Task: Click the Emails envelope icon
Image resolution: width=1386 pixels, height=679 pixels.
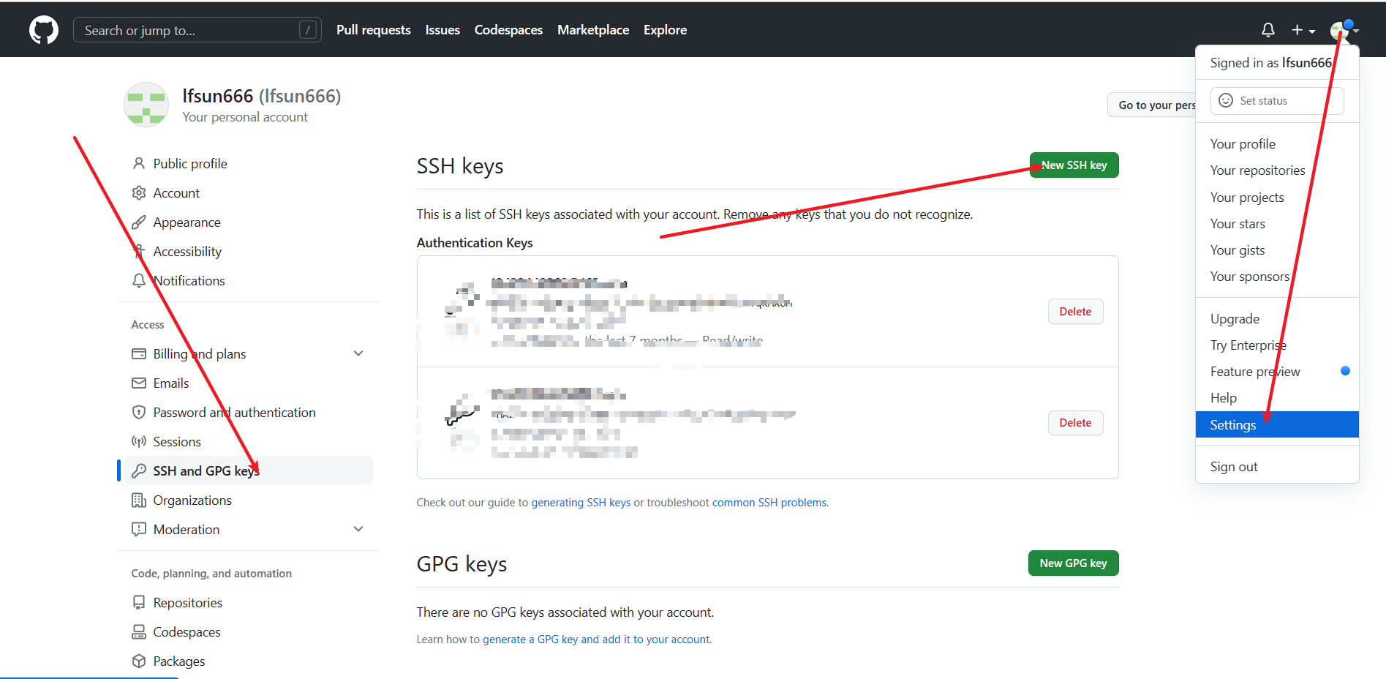Action: pyautogui.click(x=139, y=383)
